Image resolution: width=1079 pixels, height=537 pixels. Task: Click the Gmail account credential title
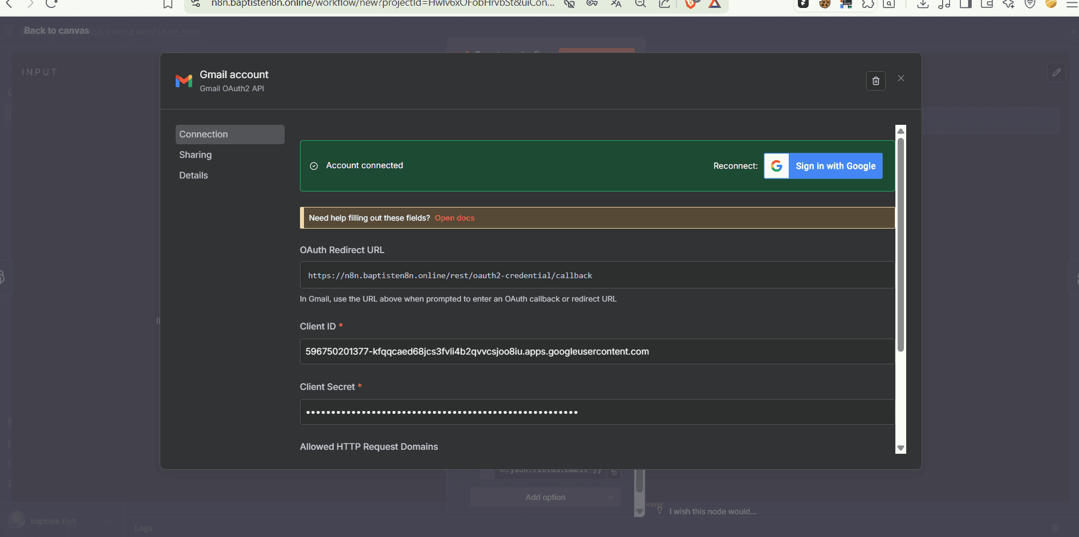click(x=234, y=75)
